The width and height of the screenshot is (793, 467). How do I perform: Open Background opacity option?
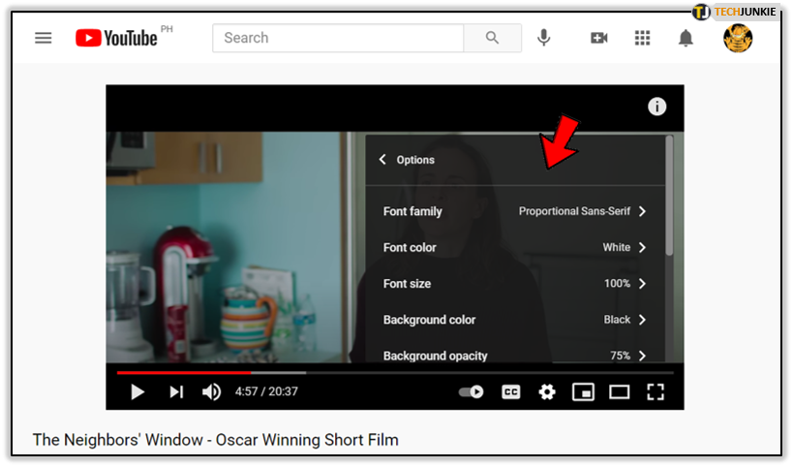click(x=514, y=354)
